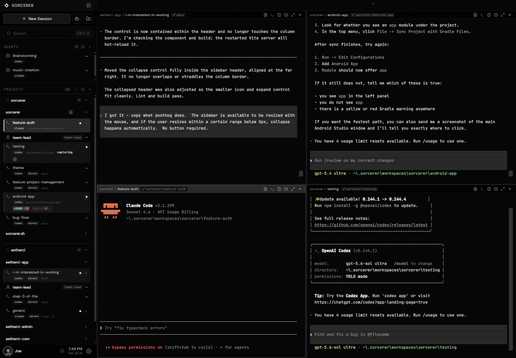Start a New Session
The height and width of the screenshot is (358, 516).
(x=37, y=19)
